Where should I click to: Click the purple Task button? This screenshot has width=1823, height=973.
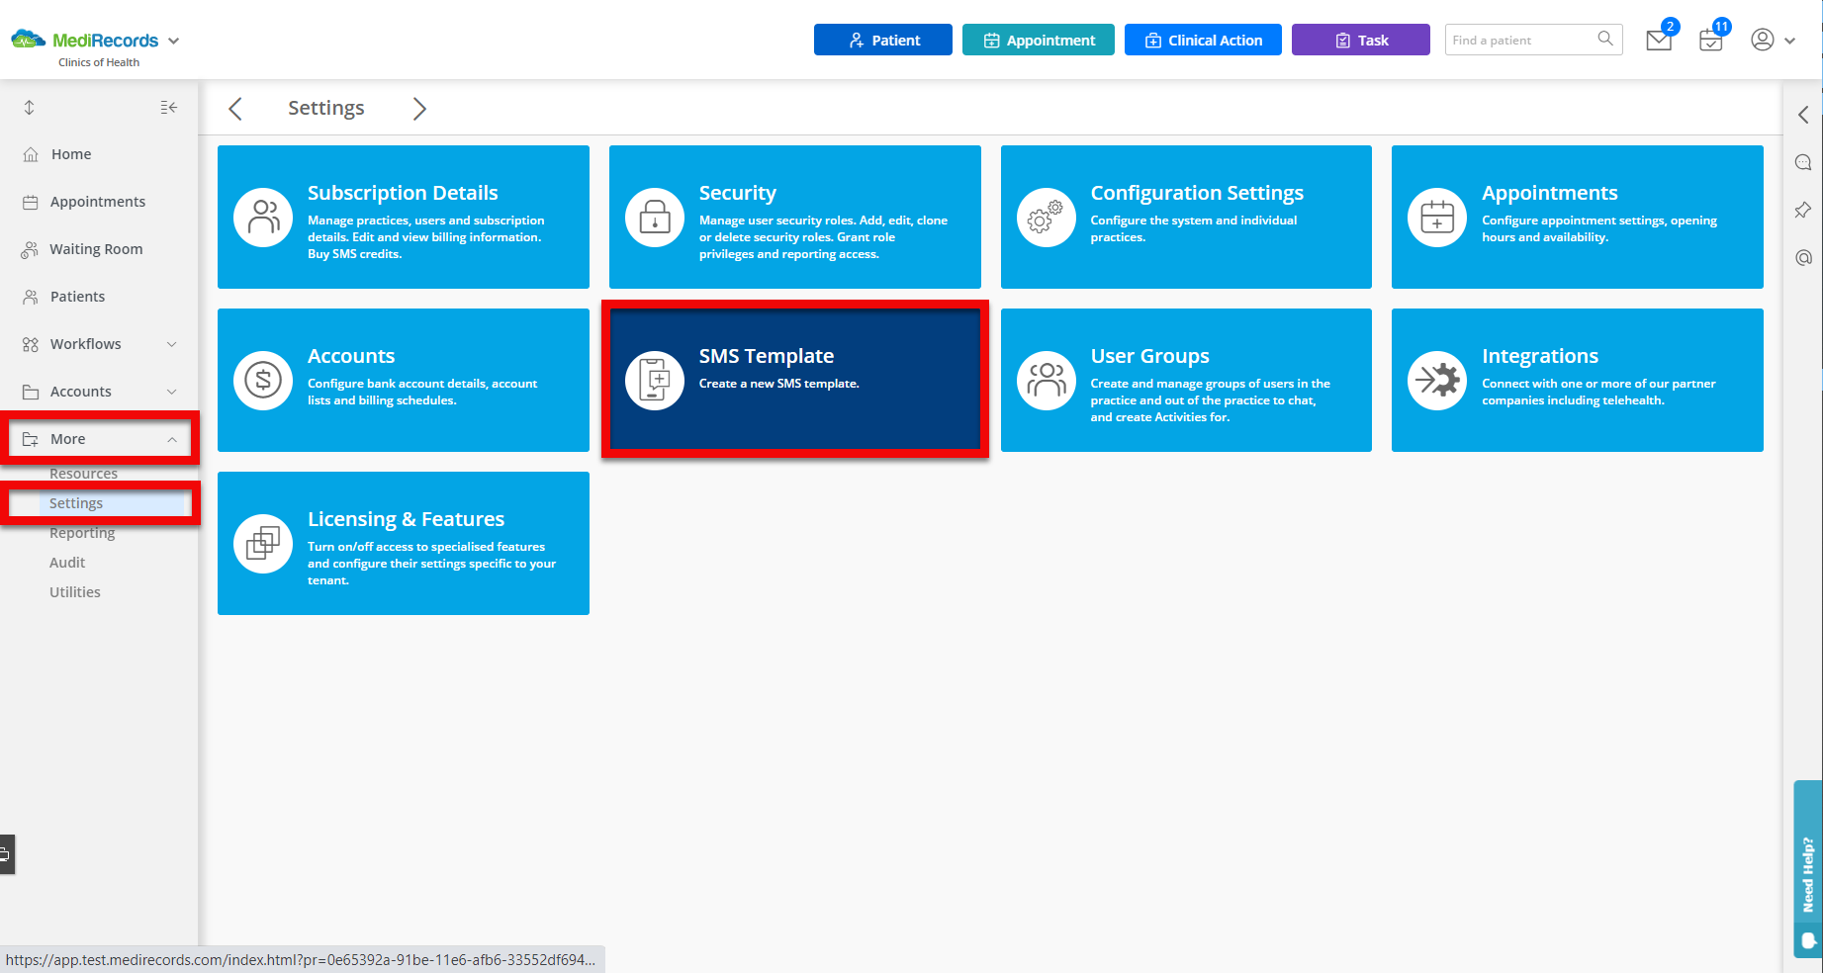1360,40
